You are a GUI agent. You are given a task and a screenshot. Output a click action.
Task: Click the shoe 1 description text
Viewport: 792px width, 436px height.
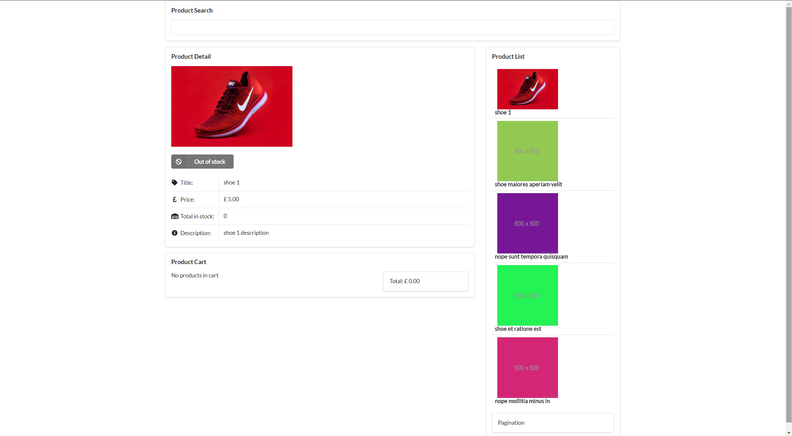[246, 233]
